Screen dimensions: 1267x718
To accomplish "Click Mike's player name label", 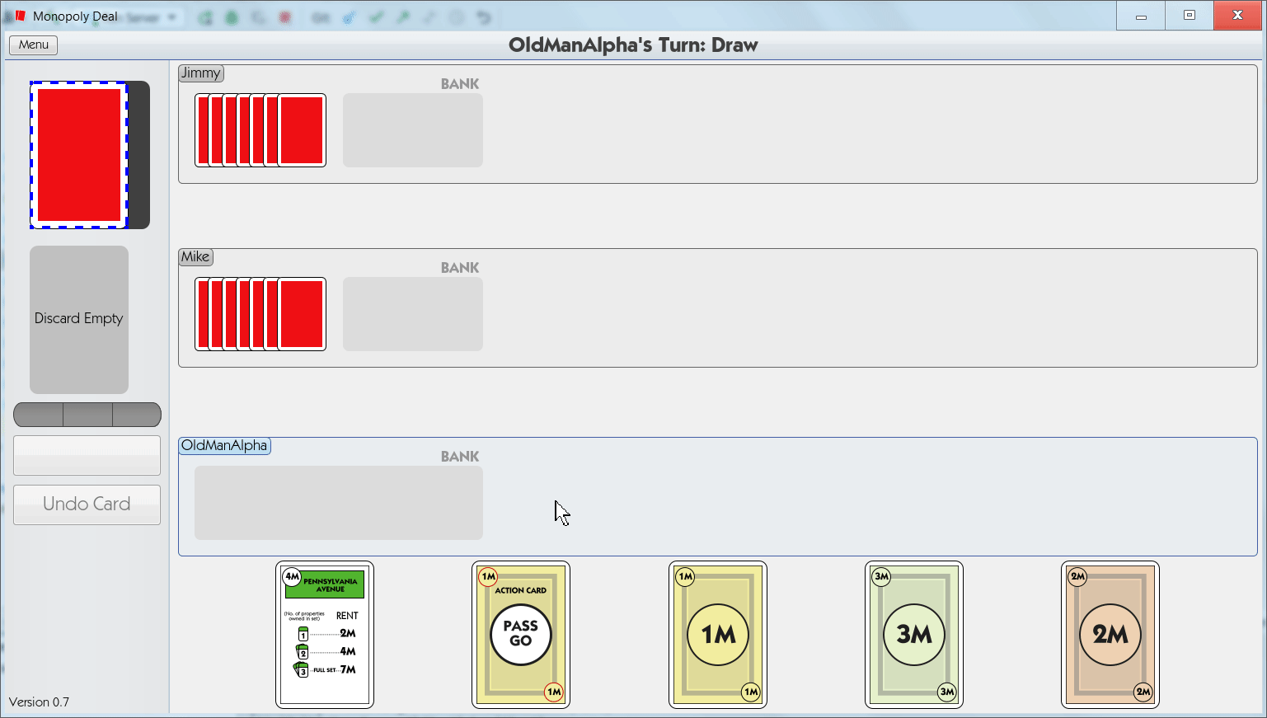I will pyautogui.click(x=196, y=257).
